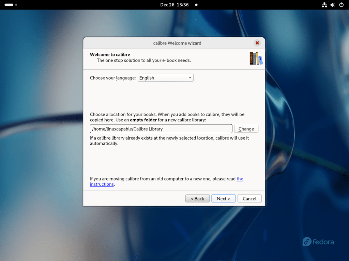Click the calibre bookshelf logo icon
The width and height of the screenshot is (349, 261).
coord(256,58)
